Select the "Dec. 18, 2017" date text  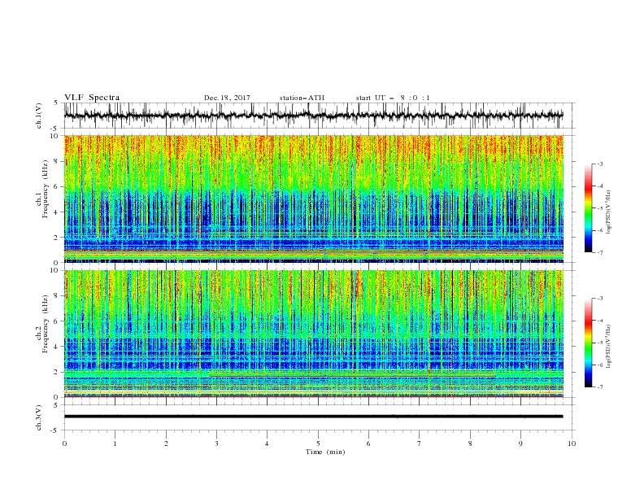(x=227, y=98)
